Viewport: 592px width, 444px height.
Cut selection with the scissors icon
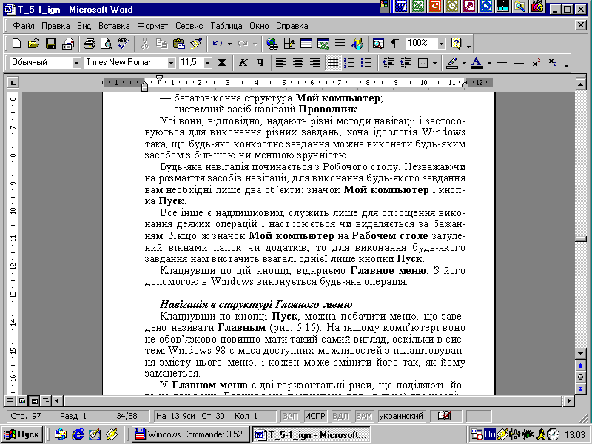tap(144, 44)
